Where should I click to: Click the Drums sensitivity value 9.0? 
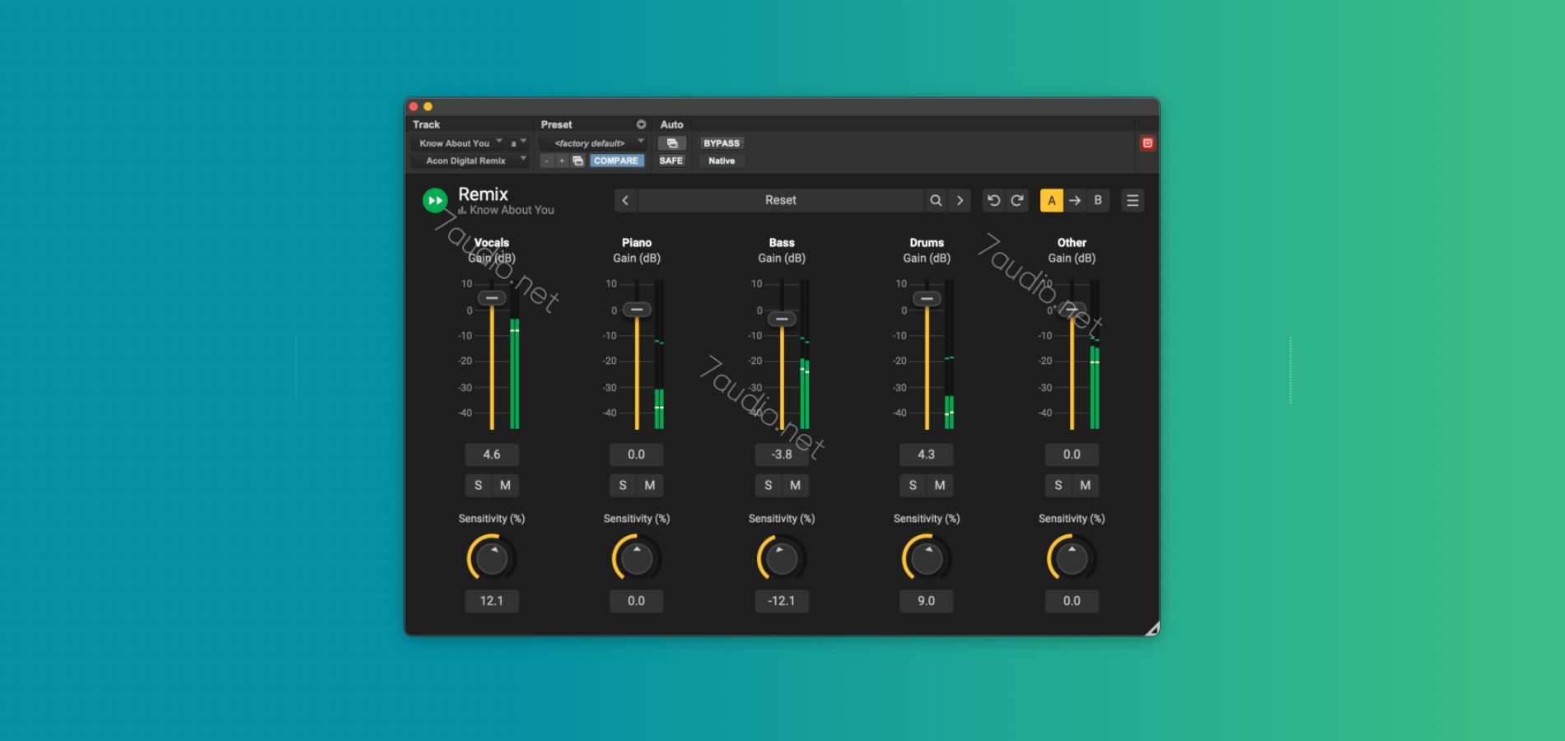(927, 601)
